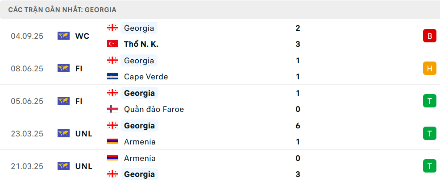Click the Faroe Islands flag icon
440x181 pixels.
[x=112, y=109]
